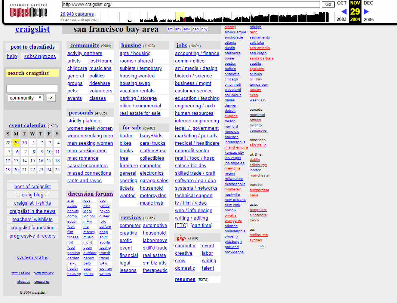Open the housing section heading
This screenshot has height=303, width=397.
(131, 45)
